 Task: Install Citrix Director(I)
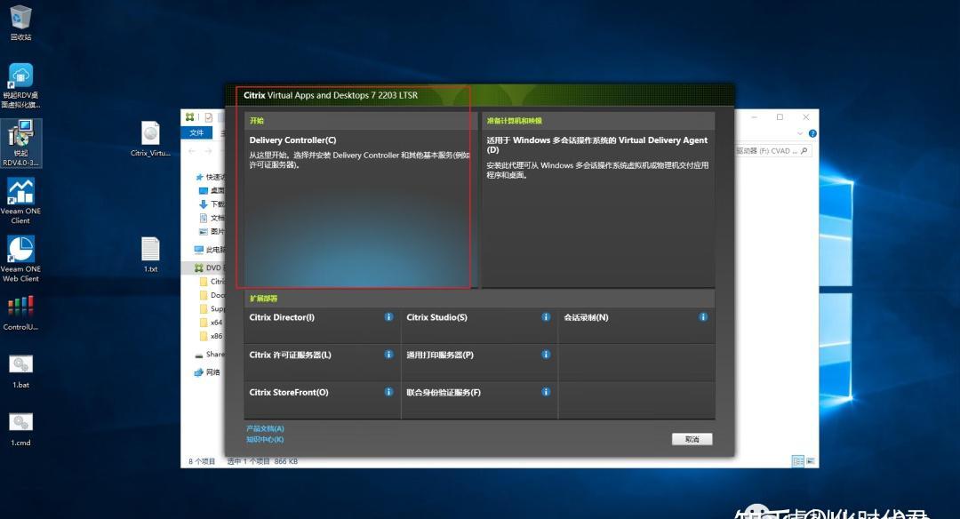[x=322, y=325]
